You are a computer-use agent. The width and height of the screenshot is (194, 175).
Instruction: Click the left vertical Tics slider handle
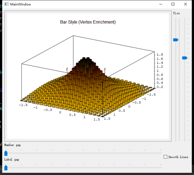176,40
